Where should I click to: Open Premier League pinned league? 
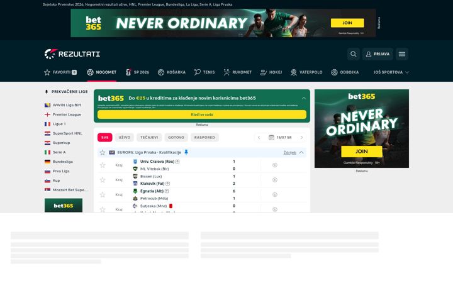(67, 114)
